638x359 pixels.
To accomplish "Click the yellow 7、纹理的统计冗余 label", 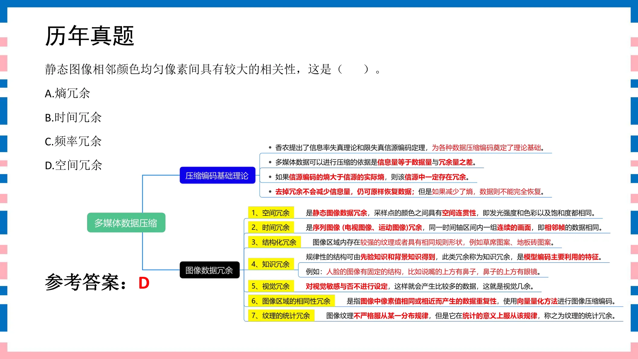I will [281, 315].
